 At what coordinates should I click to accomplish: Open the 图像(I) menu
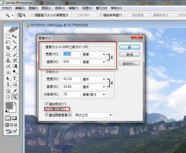pos(33,8)
